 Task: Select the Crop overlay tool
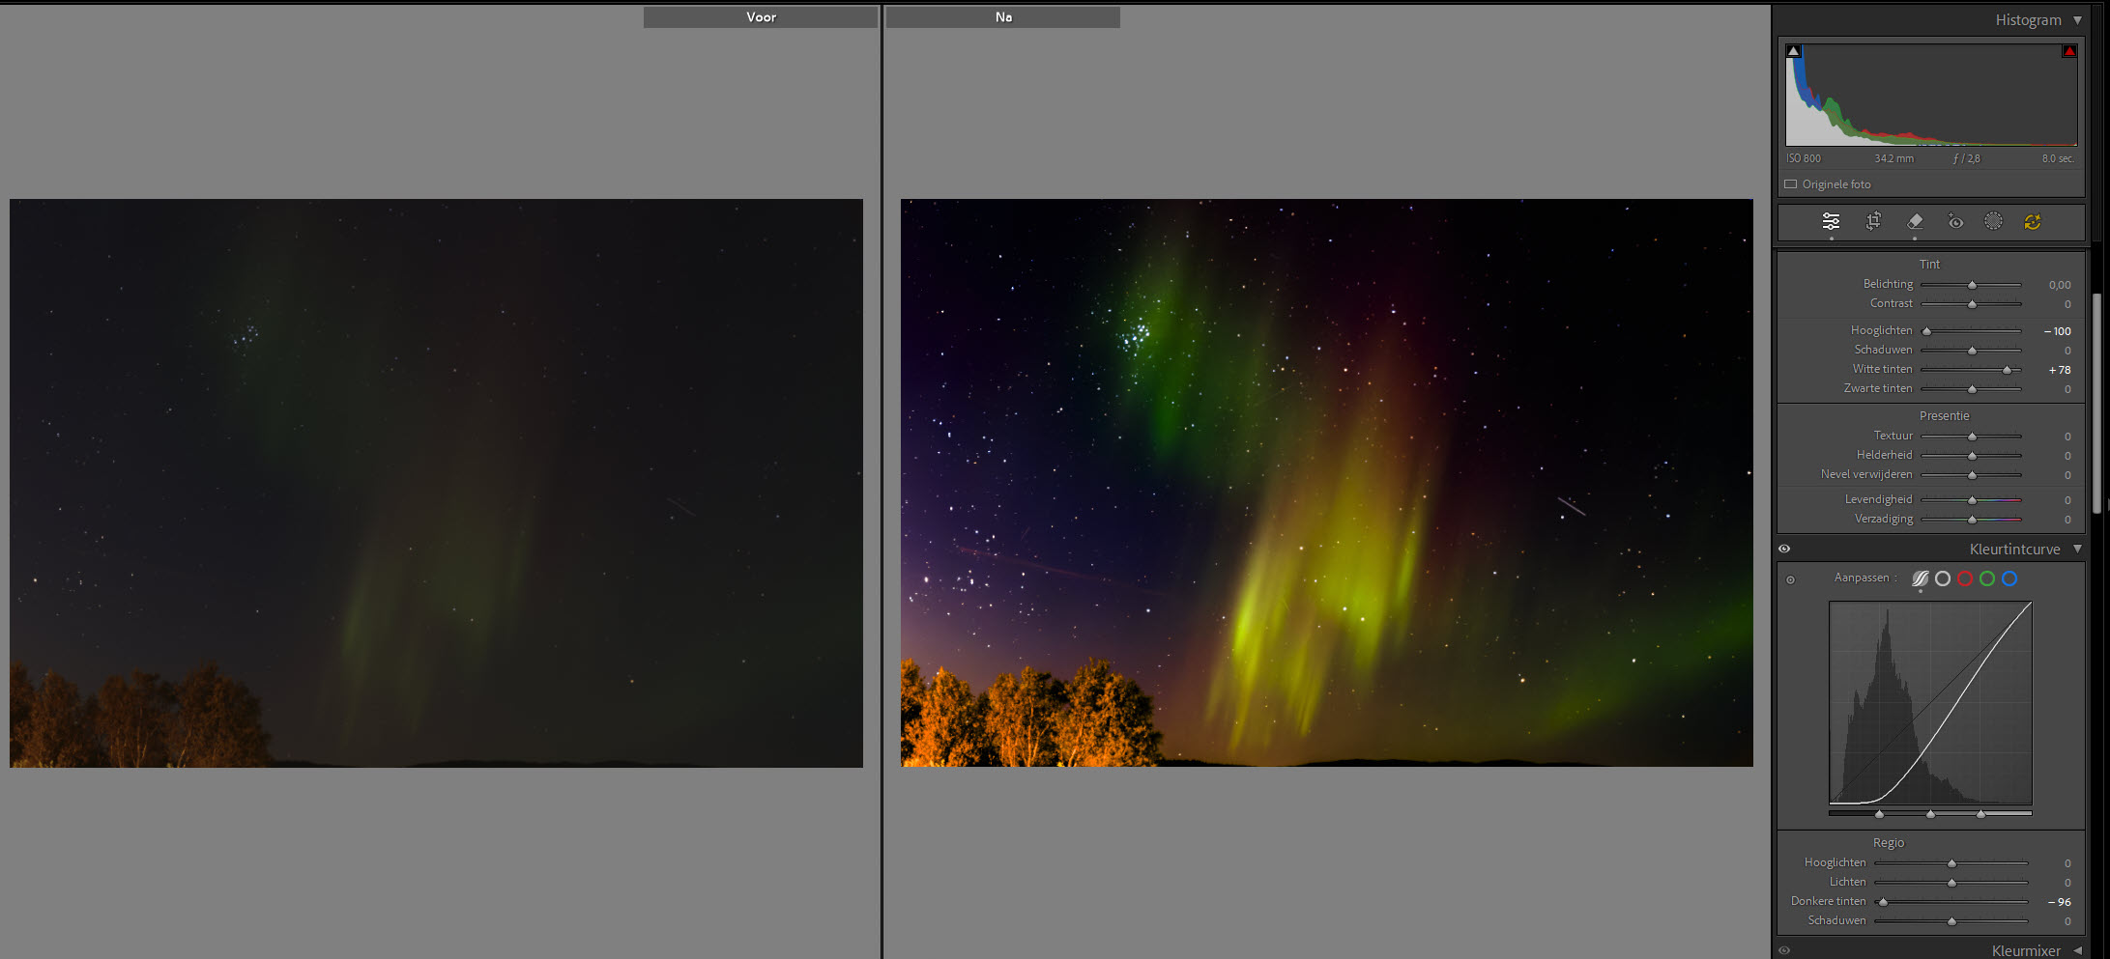[1873, 221]
